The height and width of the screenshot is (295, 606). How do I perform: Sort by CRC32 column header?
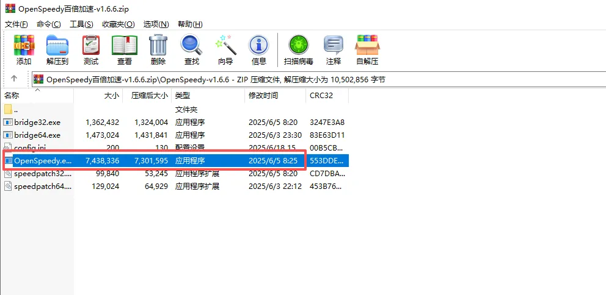click(327, 96)
